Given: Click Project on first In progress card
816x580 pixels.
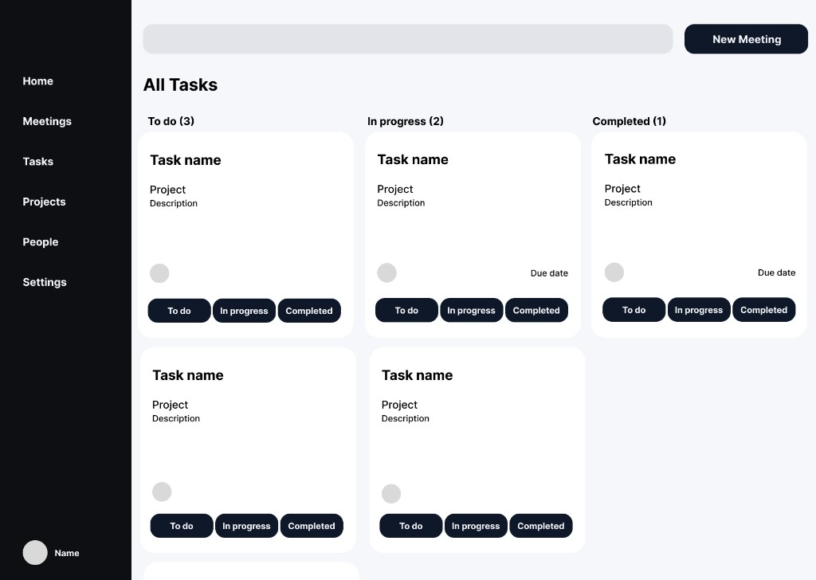Looking at the screenshot, I should [x=395, y=190].
